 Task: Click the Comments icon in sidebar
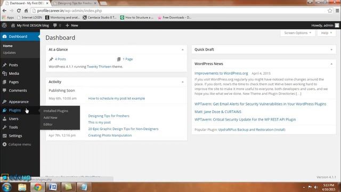click(x=5, y=90)
